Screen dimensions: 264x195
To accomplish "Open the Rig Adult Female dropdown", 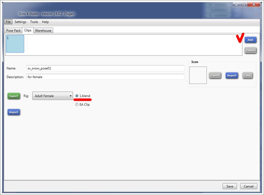I will pyautogui.click(x=52, y=96).
